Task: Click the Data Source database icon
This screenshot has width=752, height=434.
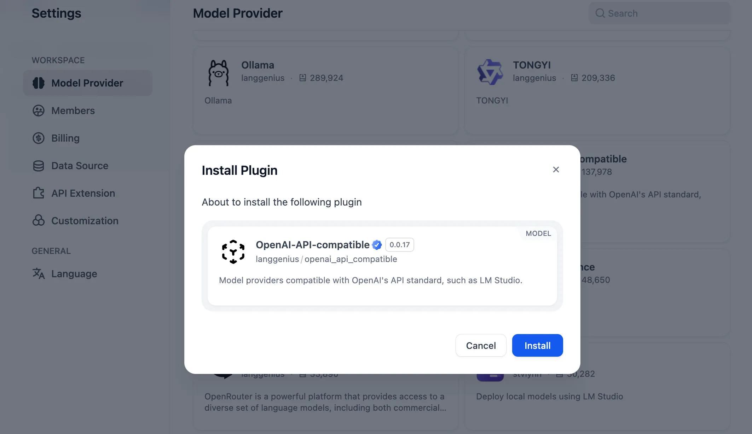Action: click(x=39, y=166)
